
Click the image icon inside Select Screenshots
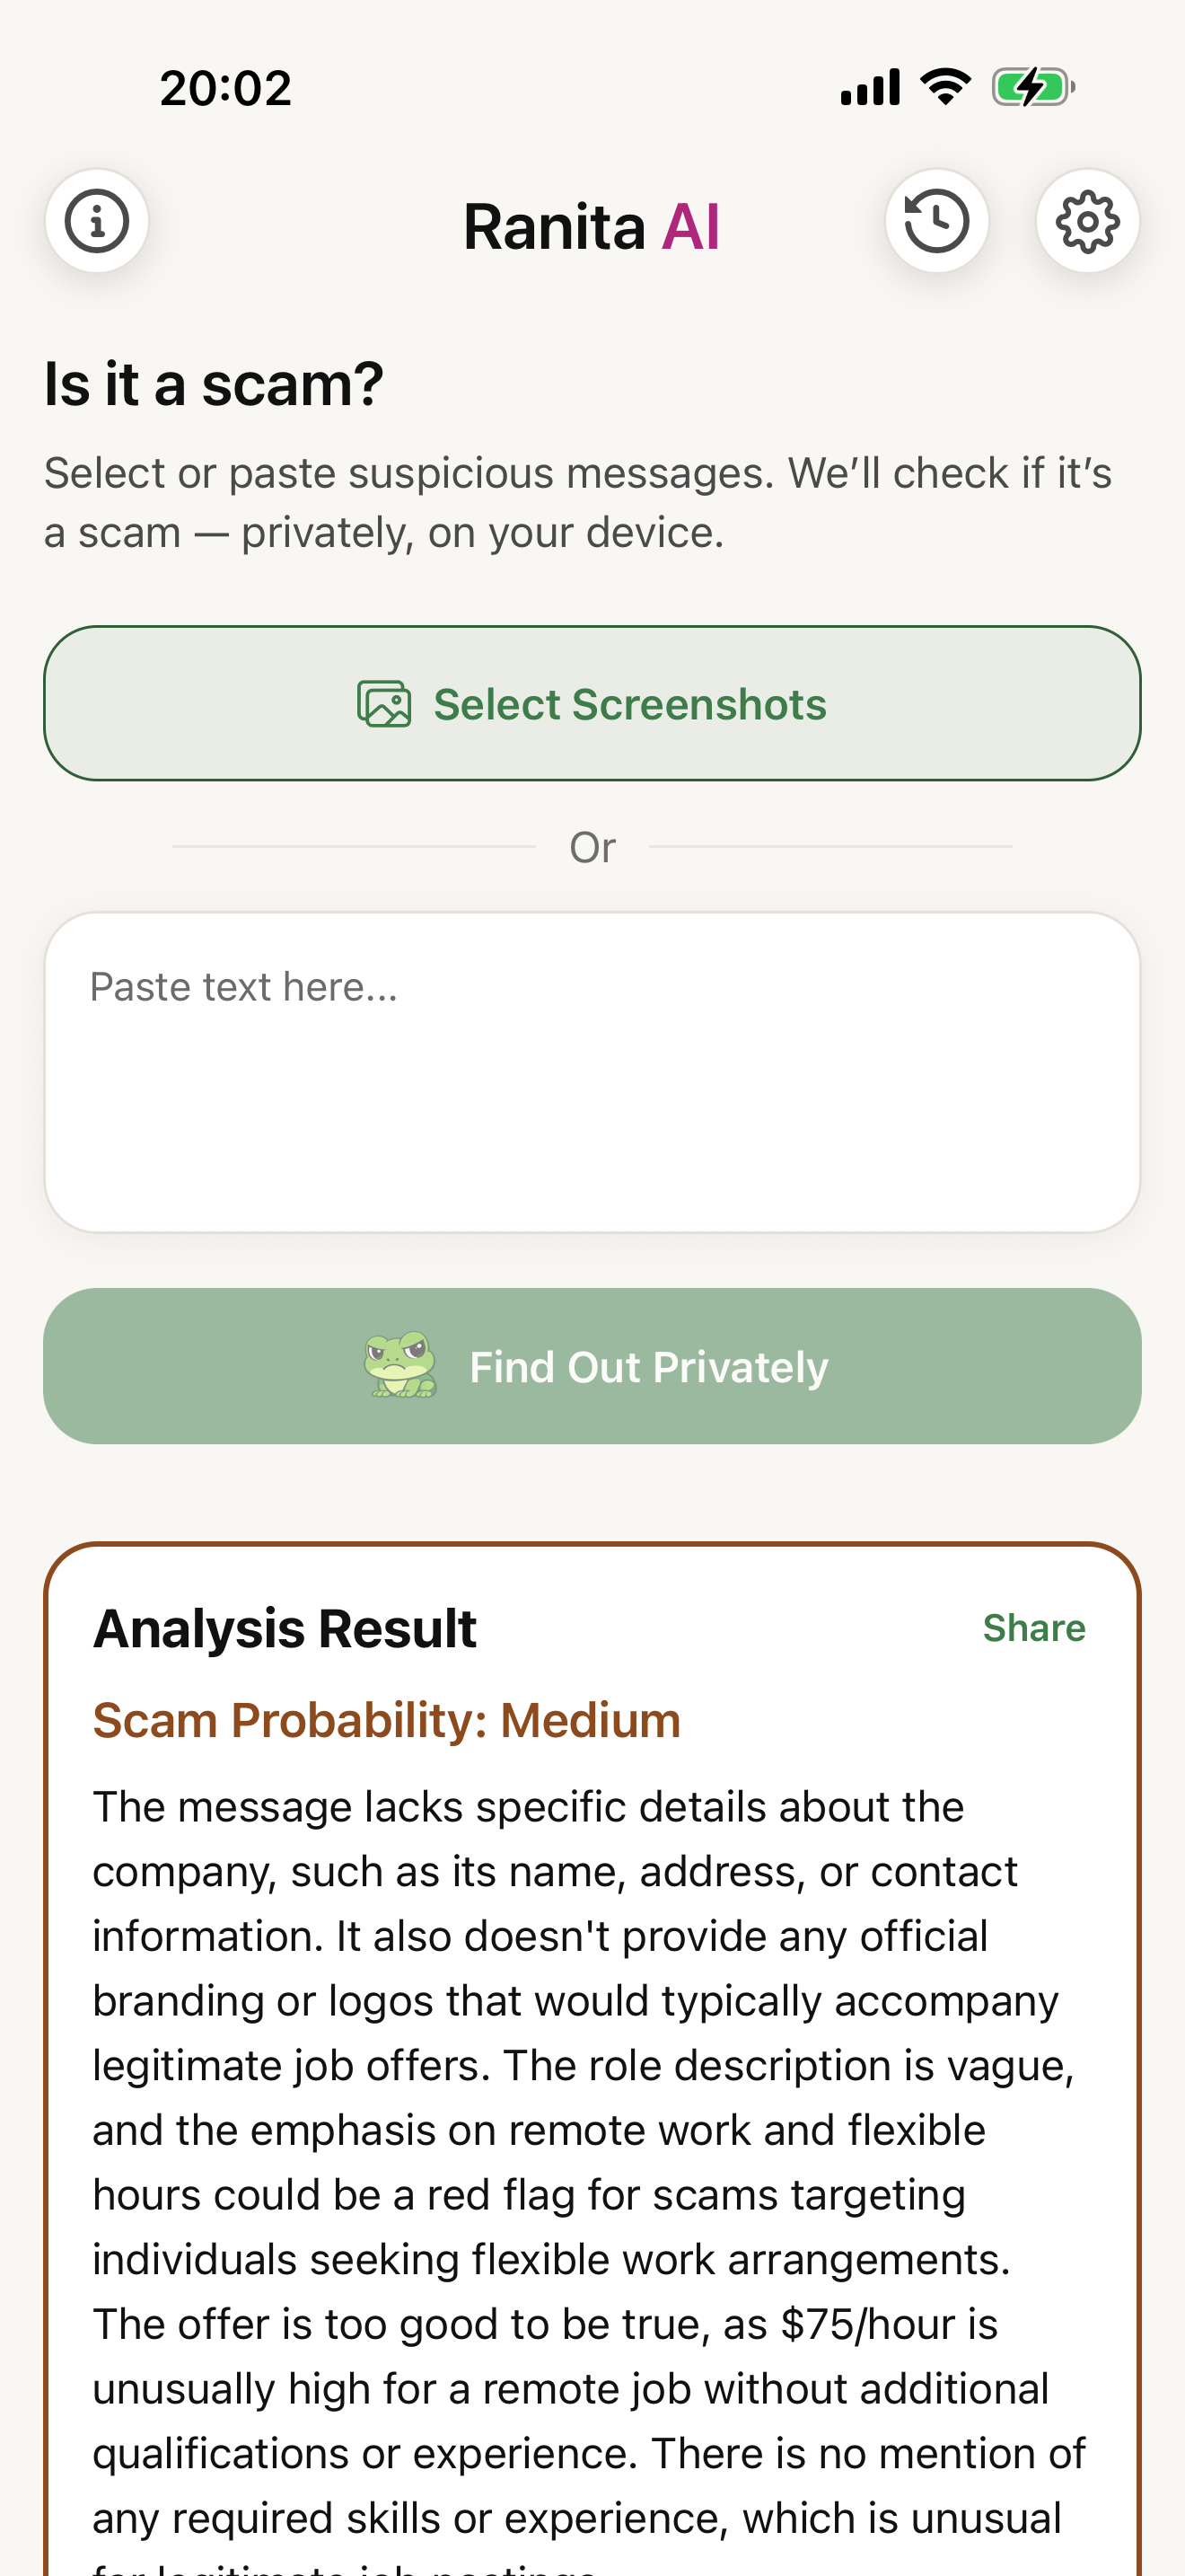384,703
